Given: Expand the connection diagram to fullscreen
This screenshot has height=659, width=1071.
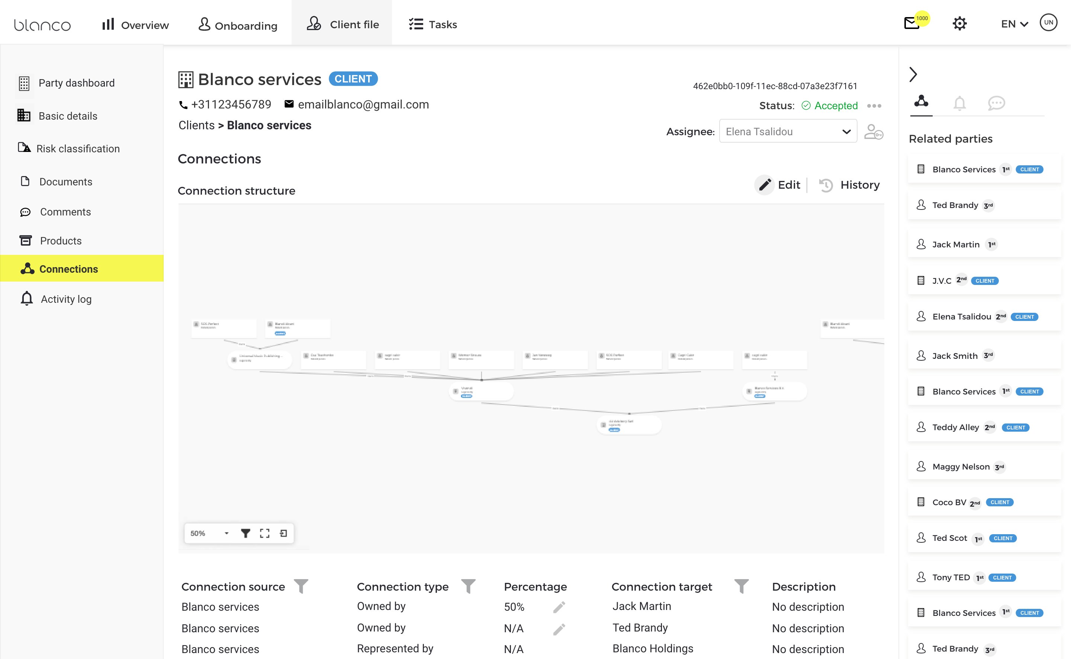Looking at the screenshot, I should coord(264,533).
